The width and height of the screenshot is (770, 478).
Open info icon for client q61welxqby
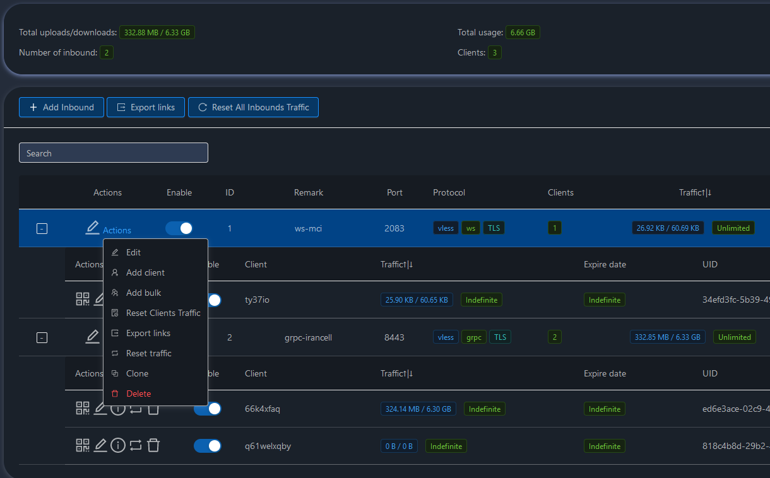click(118, 446)
